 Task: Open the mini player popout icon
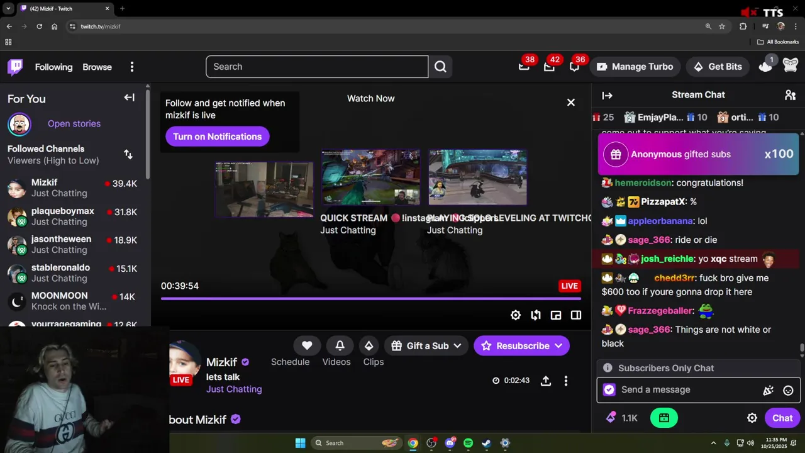556,315
